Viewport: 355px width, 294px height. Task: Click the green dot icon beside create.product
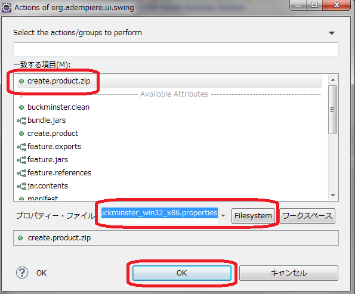click(x=21, y=134)
